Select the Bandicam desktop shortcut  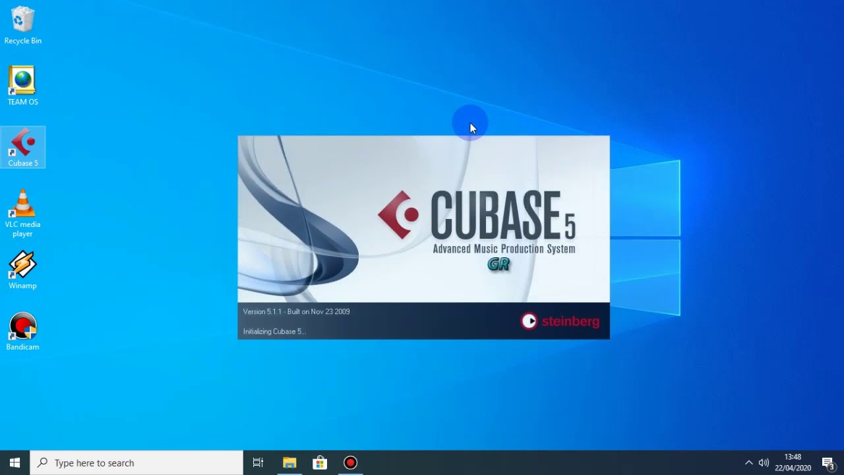point(23,332)
